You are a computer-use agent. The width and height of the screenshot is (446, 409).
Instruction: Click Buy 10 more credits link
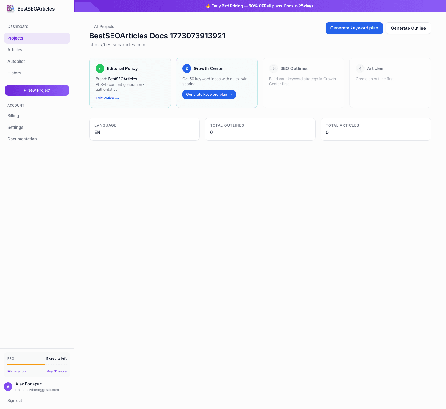click(x=56, y=371)
